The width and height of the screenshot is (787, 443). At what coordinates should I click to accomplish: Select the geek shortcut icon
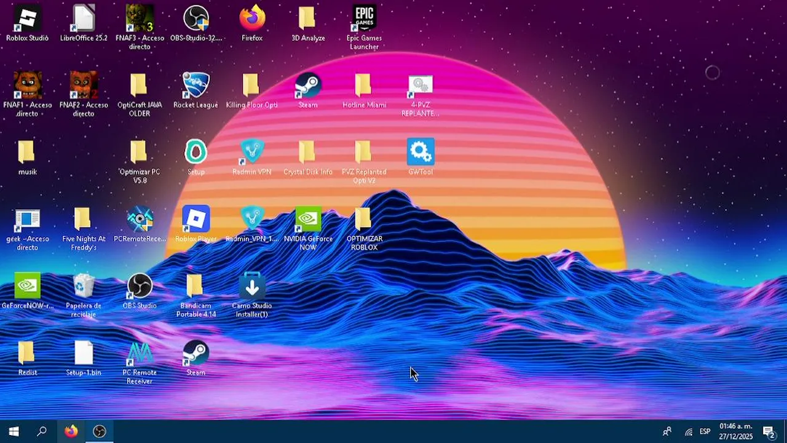pos(27,220)
